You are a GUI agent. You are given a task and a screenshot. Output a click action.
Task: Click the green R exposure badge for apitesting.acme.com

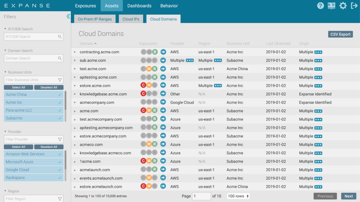click(x=155, y=77)
